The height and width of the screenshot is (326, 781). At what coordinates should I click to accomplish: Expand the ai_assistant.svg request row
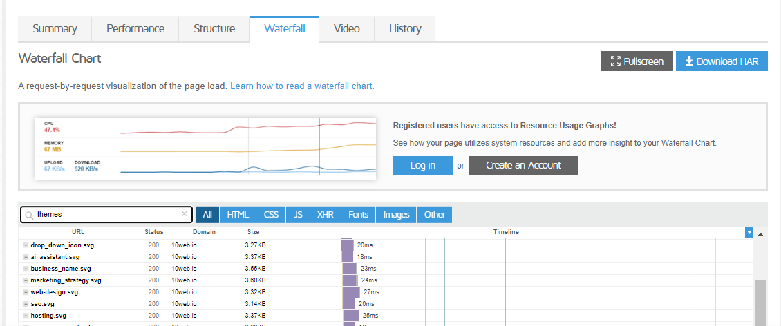26,257
